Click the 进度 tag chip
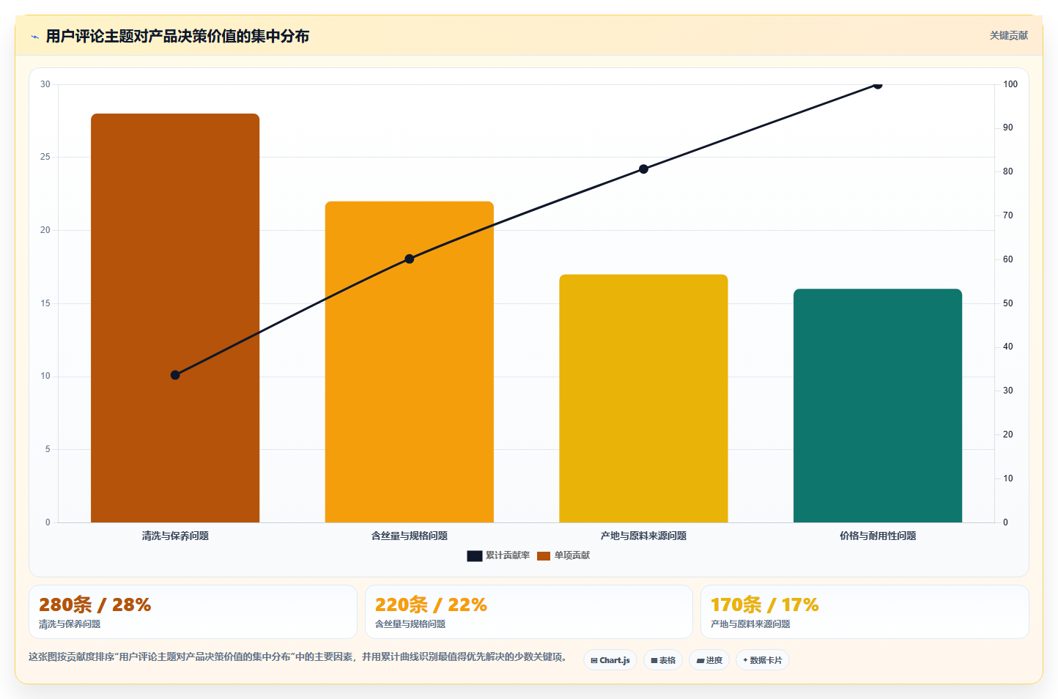 (709, 660)
